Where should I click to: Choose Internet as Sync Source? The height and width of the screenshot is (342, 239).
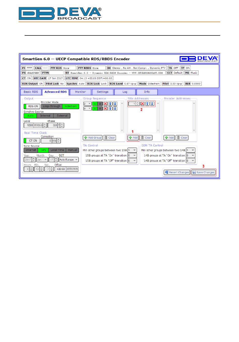point(31,150)
